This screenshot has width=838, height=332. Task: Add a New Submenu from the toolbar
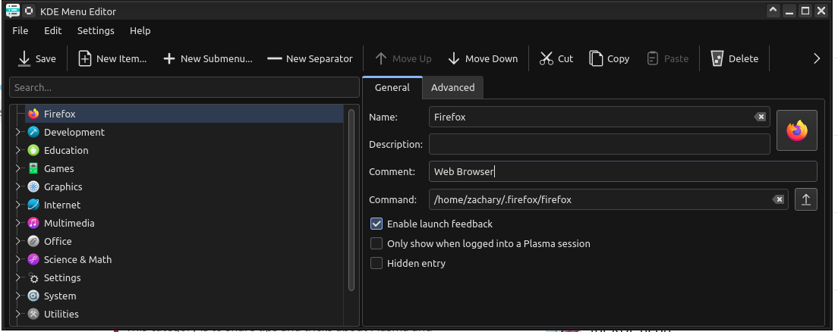pyautogui.click(x=207, y=58)
